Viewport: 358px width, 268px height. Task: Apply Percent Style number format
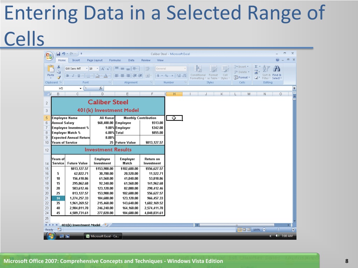click(x=166, y=76)
